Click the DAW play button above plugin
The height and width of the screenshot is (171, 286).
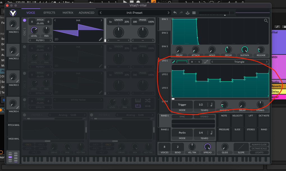125,2
